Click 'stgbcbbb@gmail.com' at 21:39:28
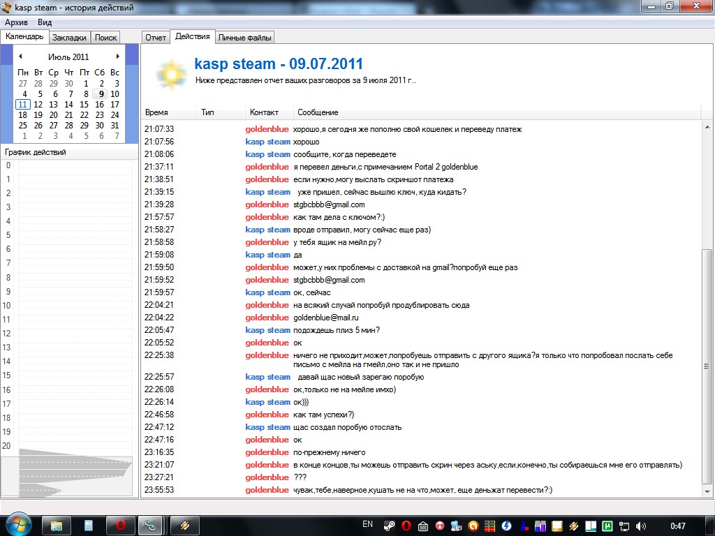 [x=329, y=204]
